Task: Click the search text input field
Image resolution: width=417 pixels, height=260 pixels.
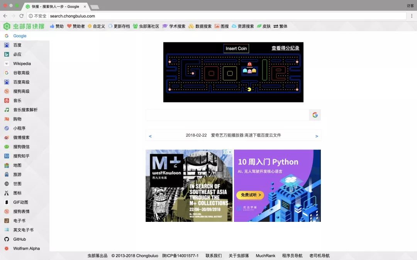Action: tap(227, 115)
